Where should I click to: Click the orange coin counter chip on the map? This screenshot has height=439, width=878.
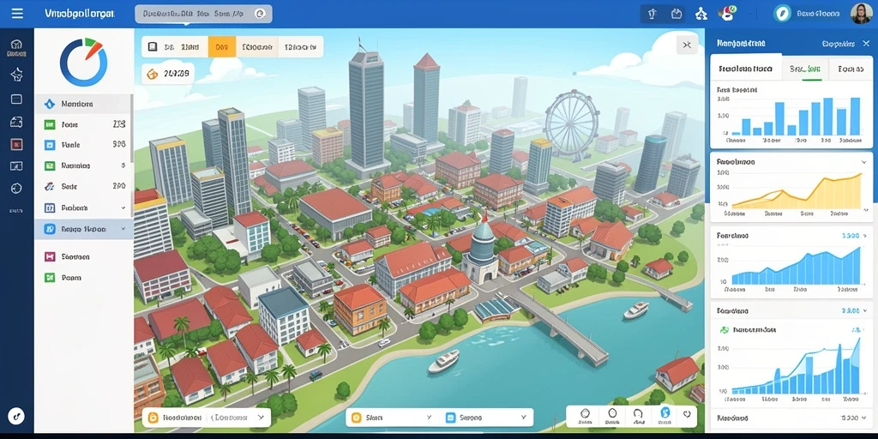click(168, 74)
